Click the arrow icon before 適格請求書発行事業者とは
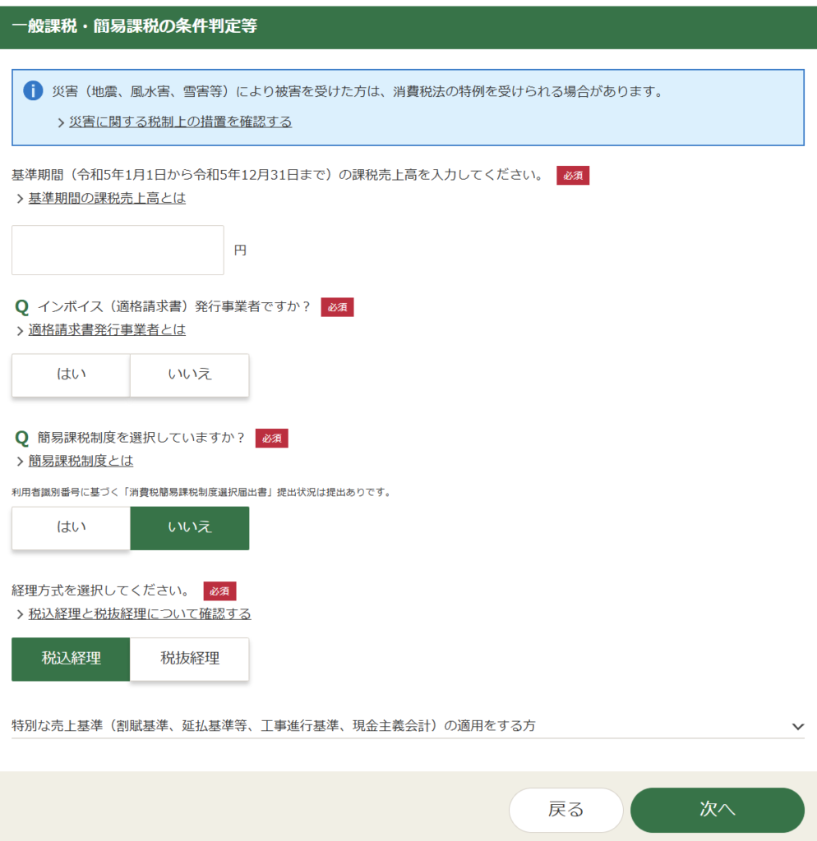Image resolution: width=817 pixels, height=841 pixels. (20, 330)
